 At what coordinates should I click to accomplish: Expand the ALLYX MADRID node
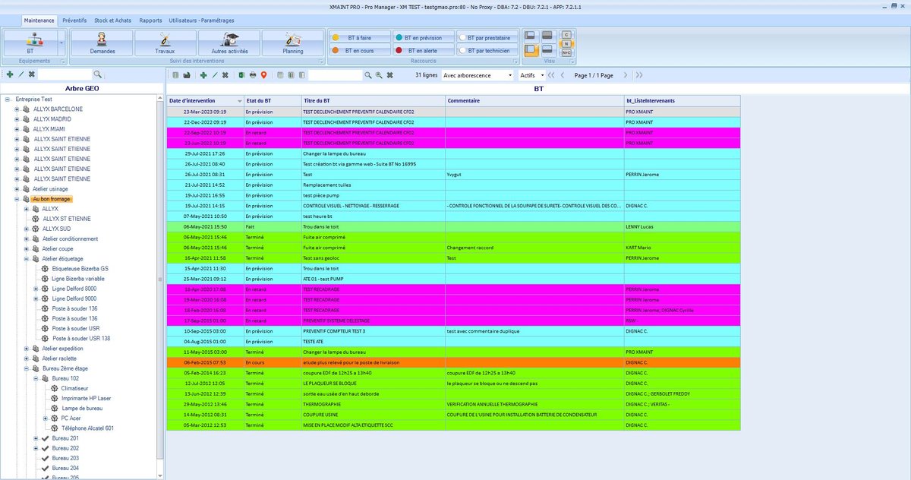pyautogui.click(x=17, y=119)
